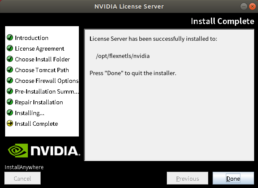Image resolution: width=258 pixels, height=188 pixels.
Task: Click the checkmark beside Repair Installation
Action: 10,102
